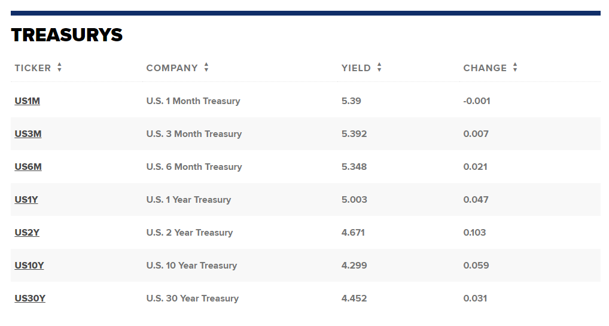Screen dimensions: 609x326
Task: Click the sort arrows beside COMPANY
Action: pyautogui.click(x=206, y=68)
